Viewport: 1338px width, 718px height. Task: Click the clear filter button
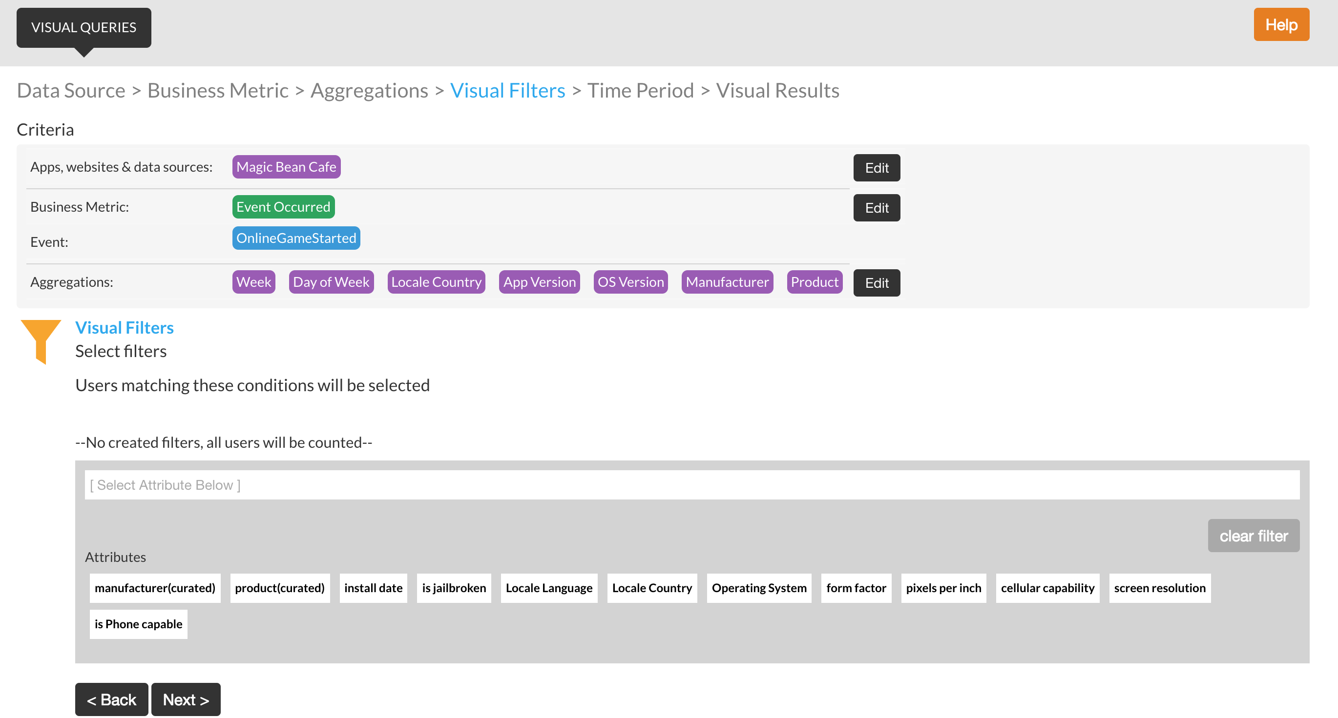1254,536
